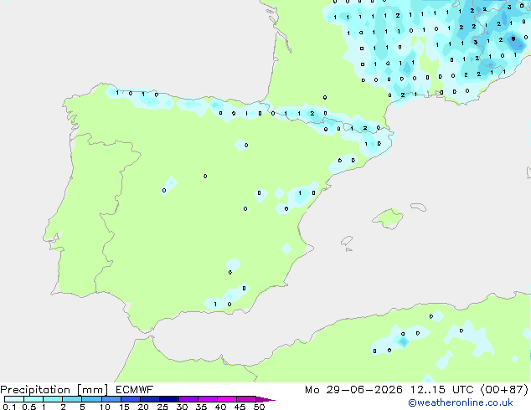Pick the palest legend swatch between 0.1 and 0.5
The width and height of the screenshot is (531, 410).
(x=14, y=399)
